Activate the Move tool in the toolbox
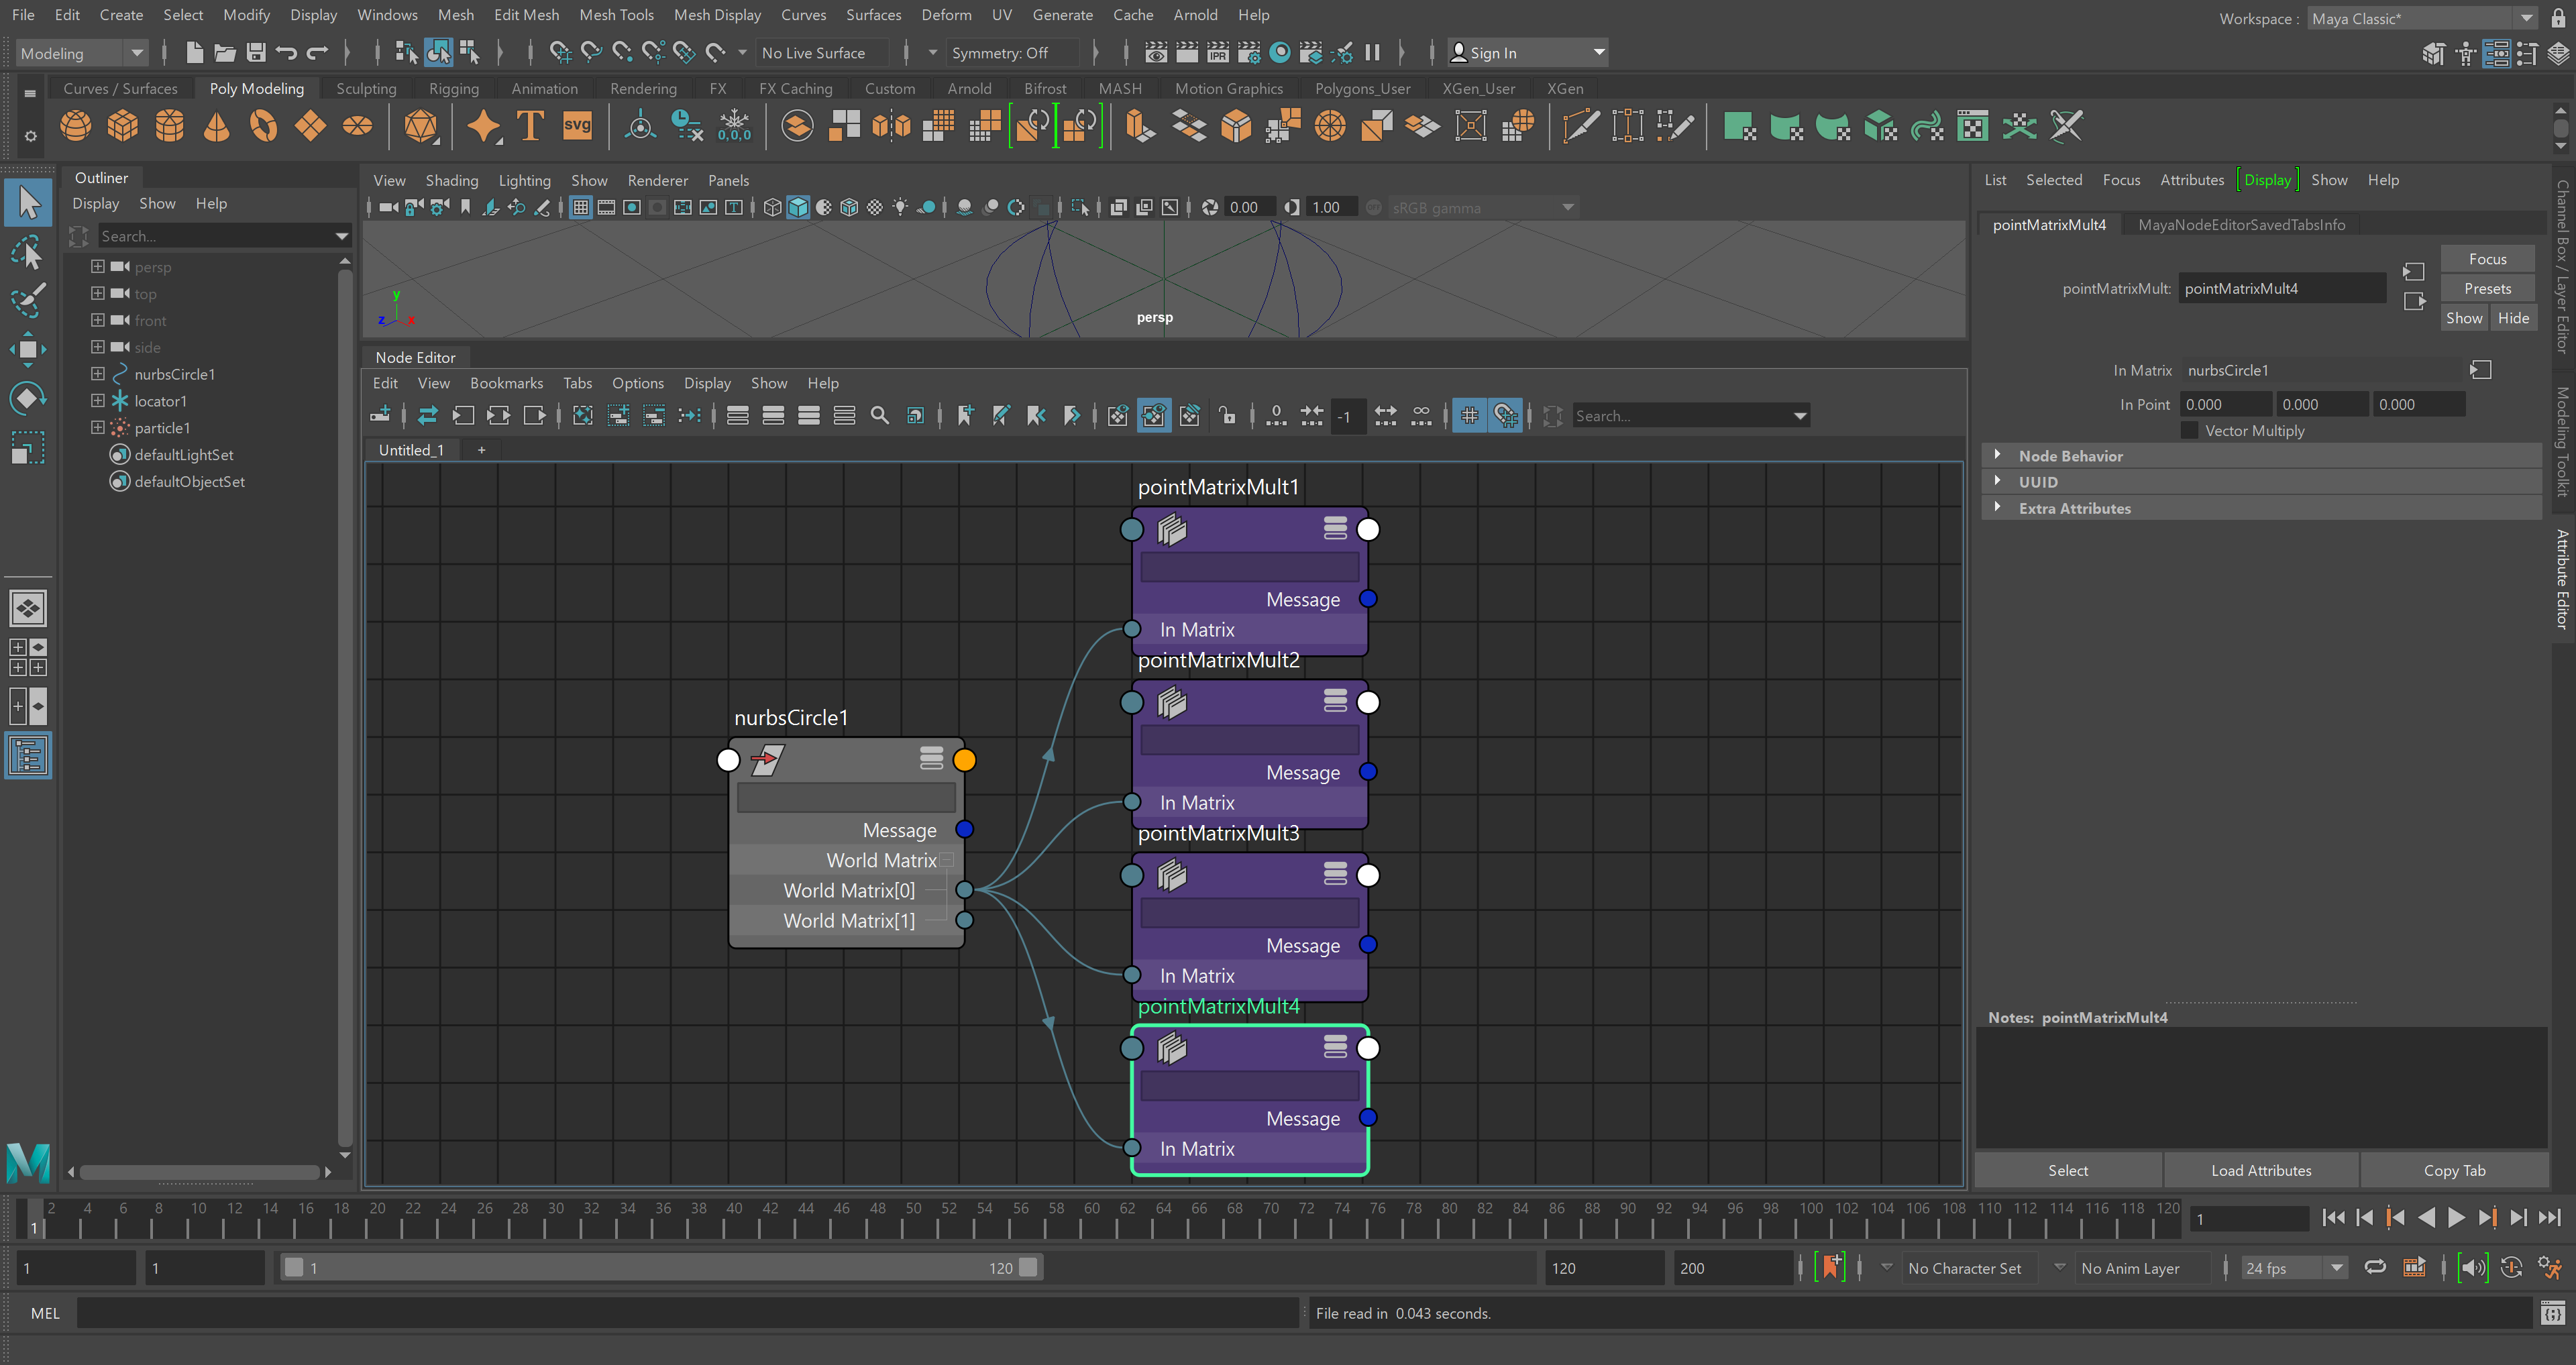Viewport: 2576px width, 1365px height. coord(27,349)
